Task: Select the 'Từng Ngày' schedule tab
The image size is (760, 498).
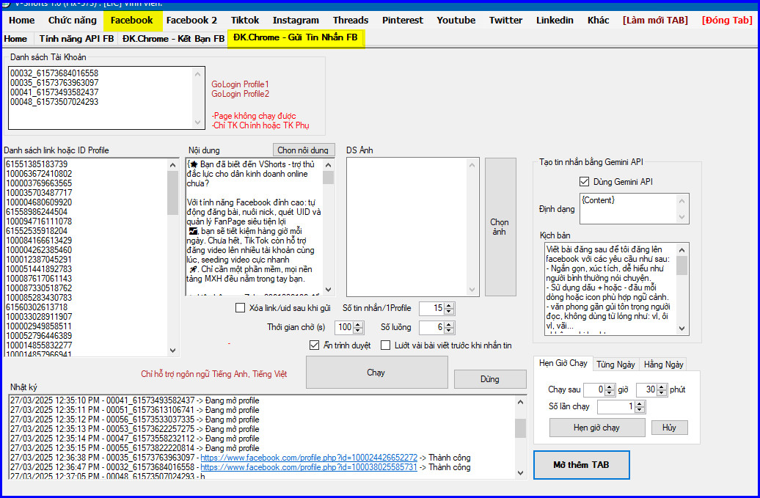Action: (615, 364)
